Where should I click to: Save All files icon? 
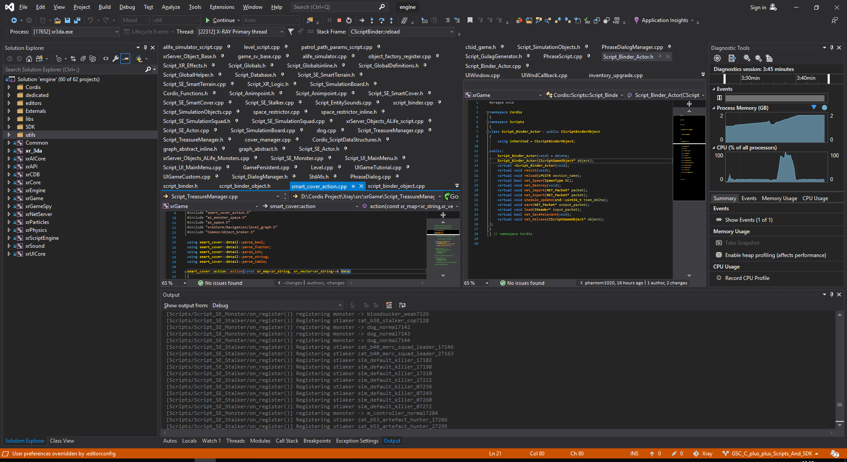[x=77, y=20]
